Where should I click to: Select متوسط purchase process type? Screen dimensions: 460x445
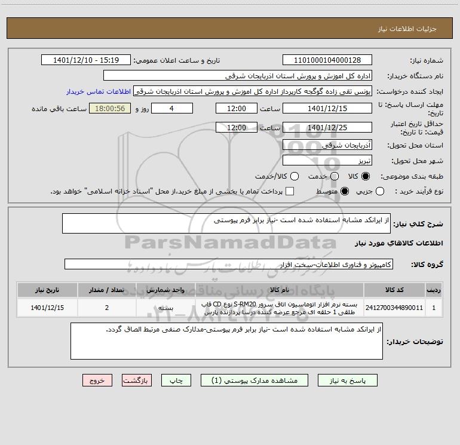pyautogui.click(x=345, y=192)
